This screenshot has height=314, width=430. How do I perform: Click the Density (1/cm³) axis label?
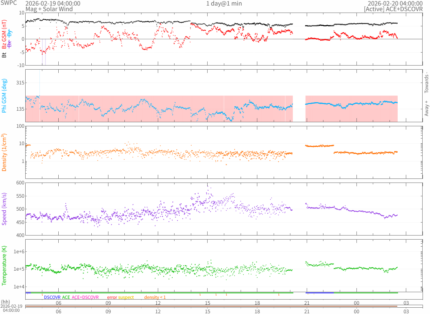click(x=4, y=153)
